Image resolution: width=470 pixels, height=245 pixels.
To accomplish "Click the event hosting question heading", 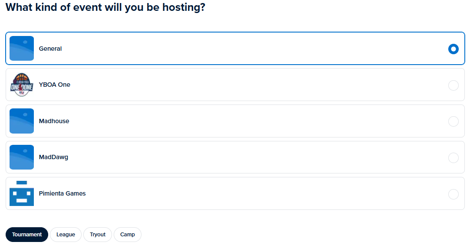I will coord(105,7).
